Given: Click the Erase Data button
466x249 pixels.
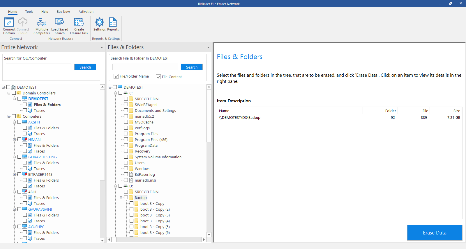Looking at the screenshot, I should coord(435,233).
